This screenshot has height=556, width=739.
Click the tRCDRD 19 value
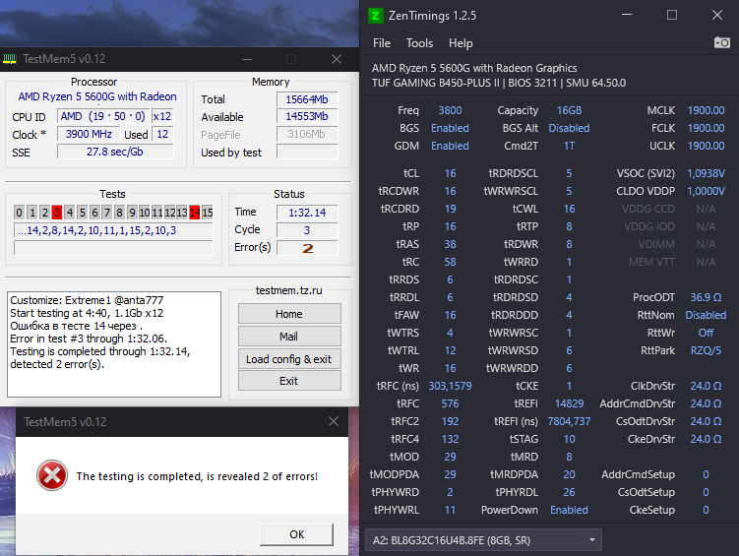[450, 209]
